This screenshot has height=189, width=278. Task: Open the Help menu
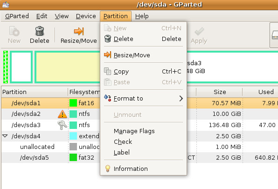click(142, 16)
